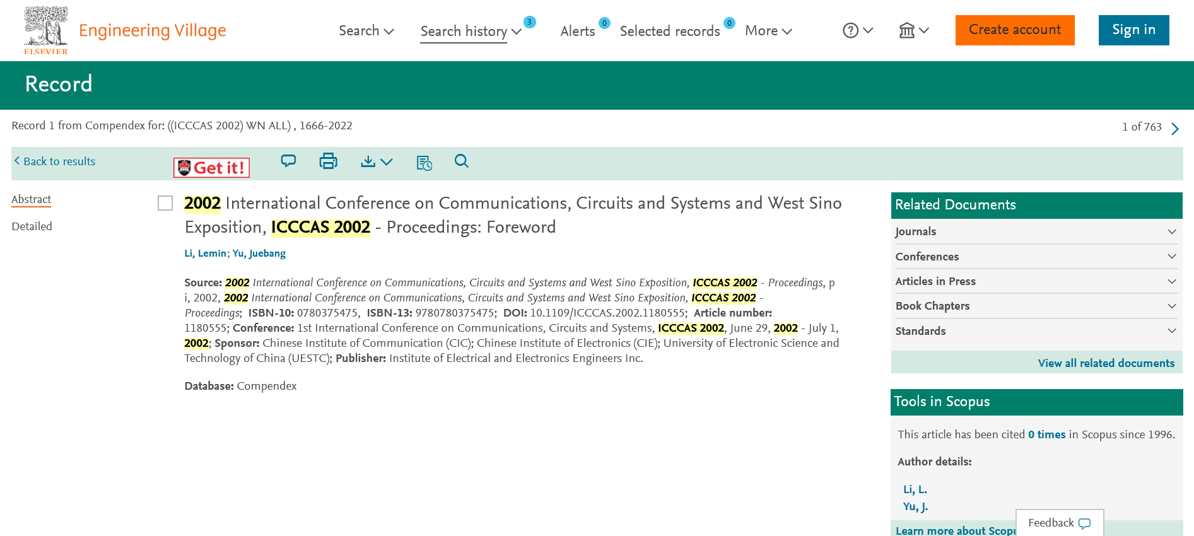Viewport: 1194px width, 536px height.
Task: Open the Alerts menu item
Action: 578,31
